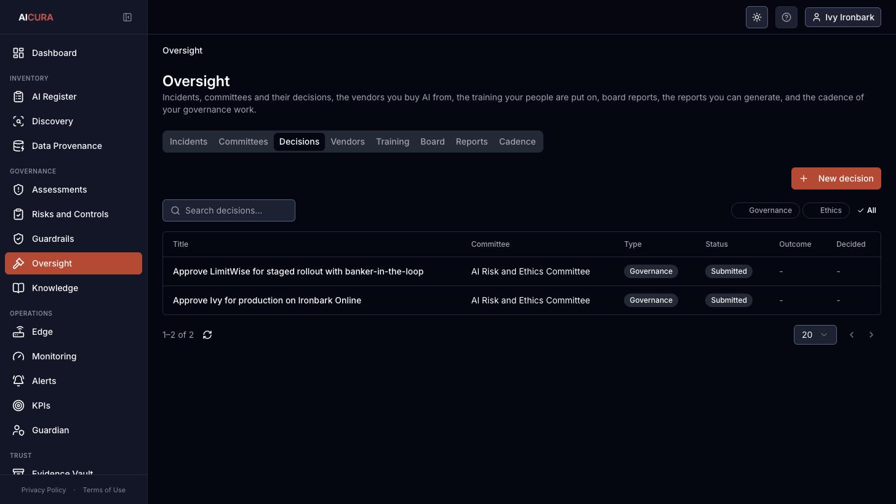Viewport: 896px width, 504px height.
Task: Toggle the light/dark theme sun icon
Action: (x=757, y=17)
